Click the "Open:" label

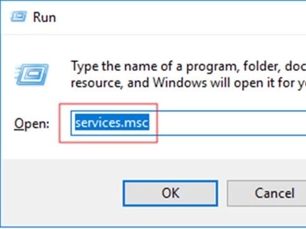[x=32, y=123]
